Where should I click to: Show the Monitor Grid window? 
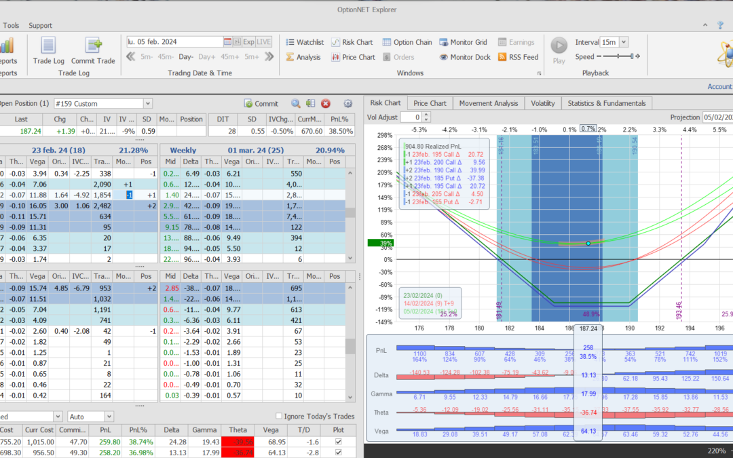[464, 42]
